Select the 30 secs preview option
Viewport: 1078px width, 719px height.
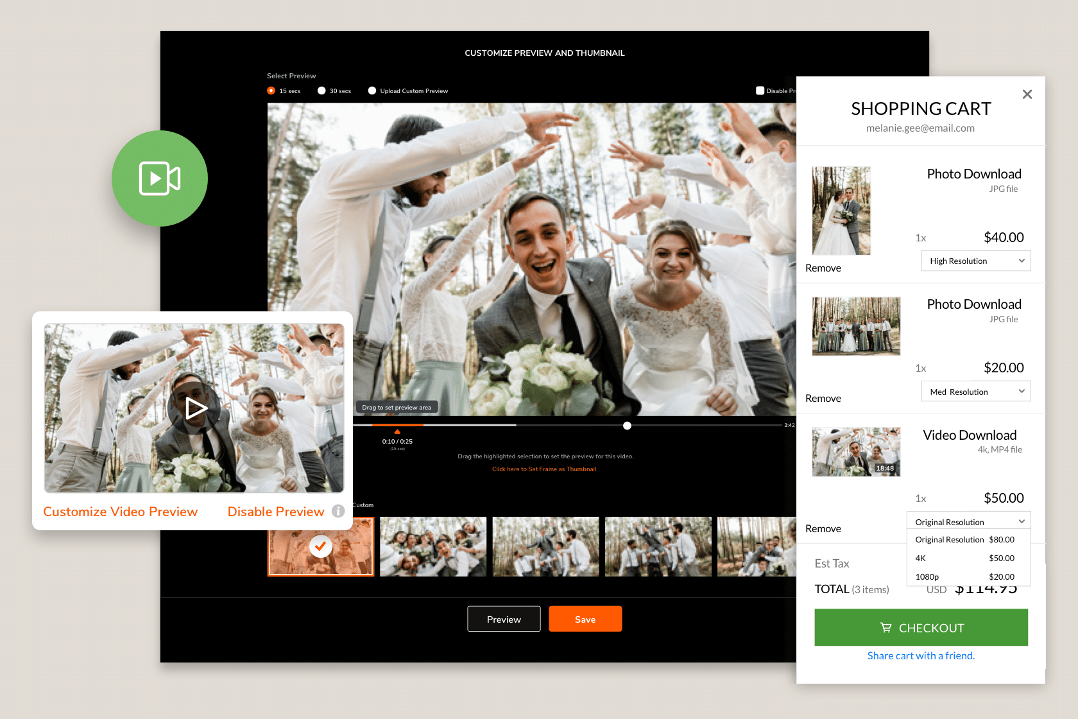point(322,91)
